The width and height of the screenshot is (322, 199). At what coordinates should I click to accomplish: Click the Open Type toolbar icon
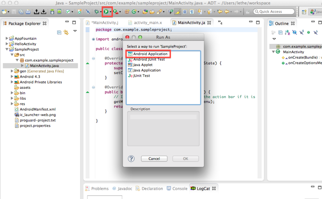[145, 12]
